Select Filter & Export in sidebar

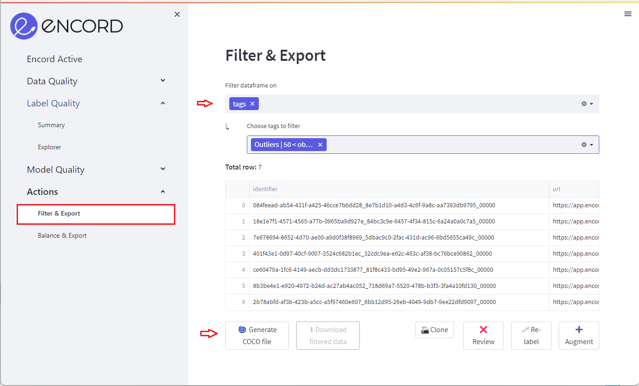click(96, 214)
